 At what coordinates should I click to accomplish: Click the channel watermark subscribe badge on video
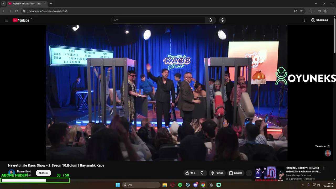coord(328,153)
